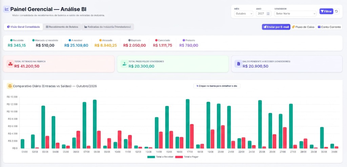Click the blue dot beside A receber
This screenshot has width=347, height=167.
point(70,40)
